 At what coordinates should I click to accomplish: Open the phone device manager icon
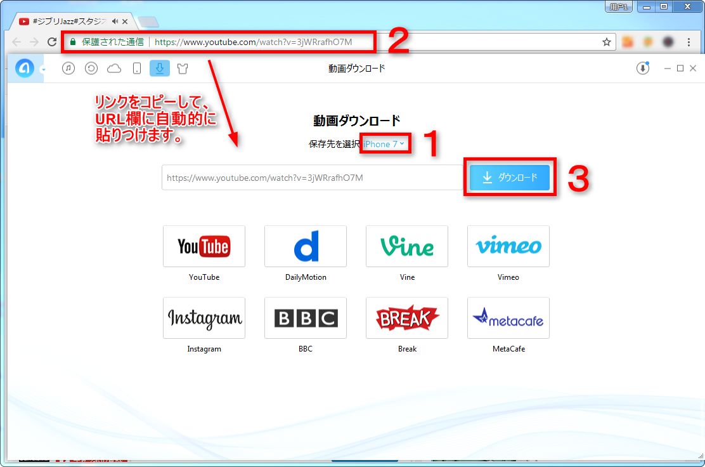137,69
